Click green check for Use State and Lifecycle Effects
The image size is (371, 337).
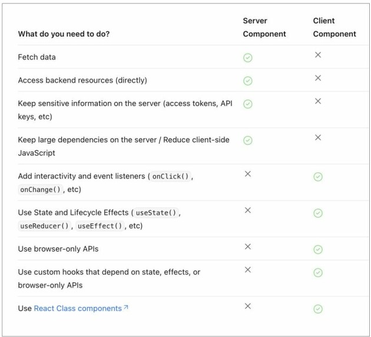click(318, 213)
